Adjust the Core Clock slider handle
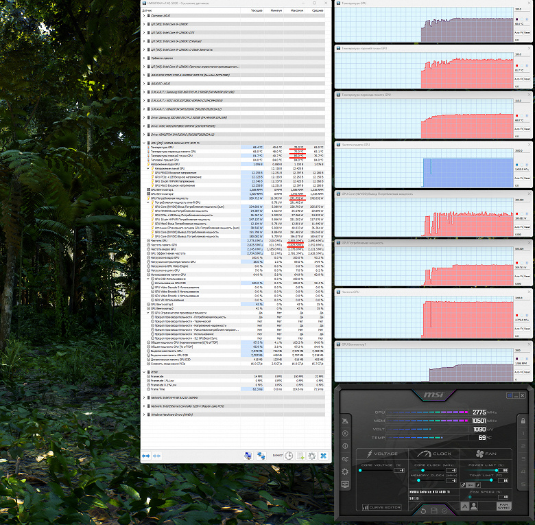 tap(423, 470)
